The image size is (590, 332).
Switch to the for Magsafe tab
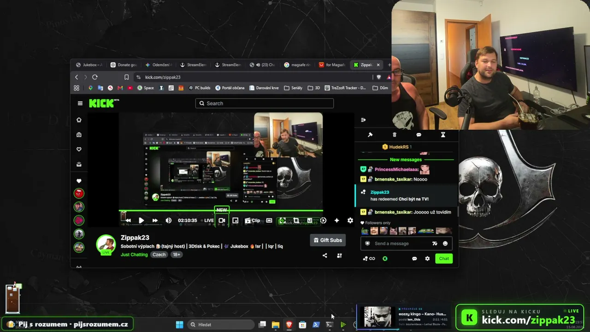332,65
